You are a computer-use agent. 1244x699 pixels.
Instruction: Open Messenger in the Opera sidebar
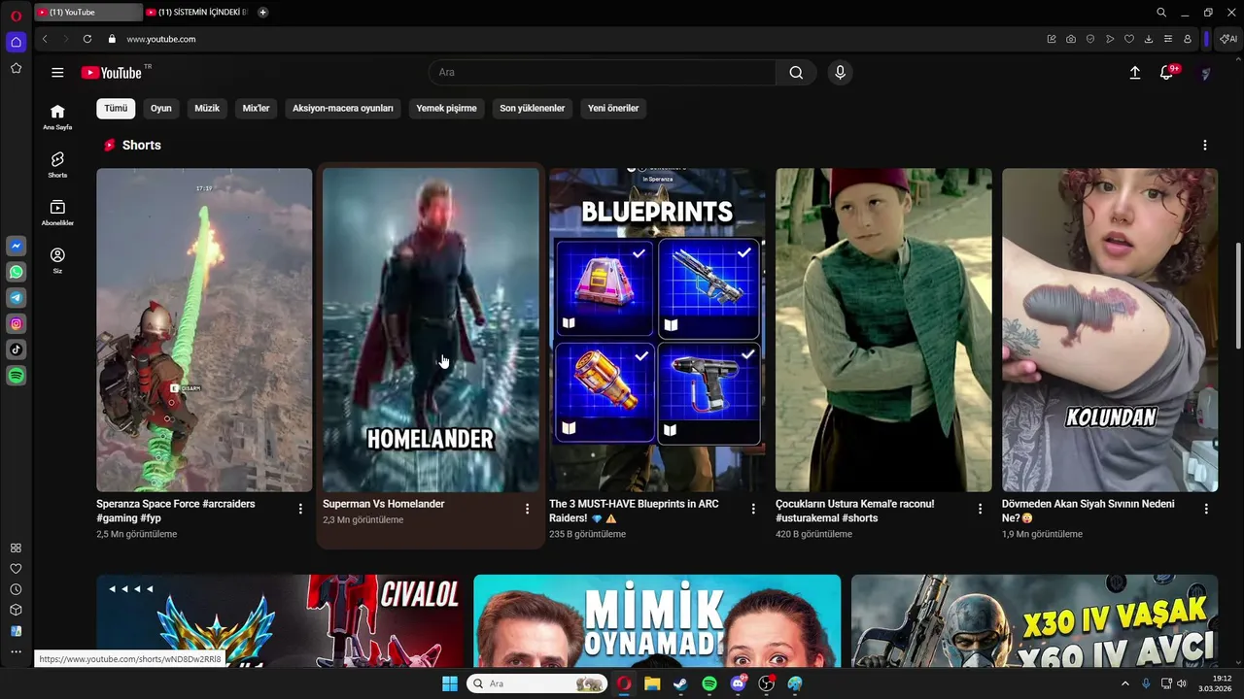(16, 247)
